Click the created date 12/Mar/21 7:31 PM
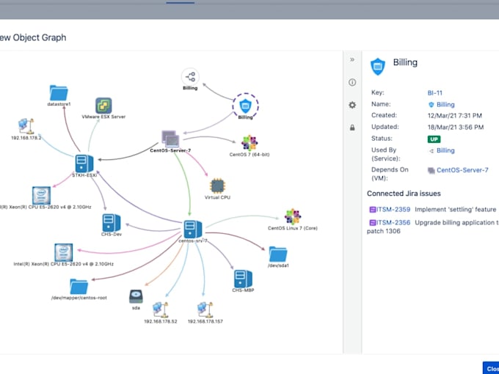Image resolution: width=499 pixels, height=374 pixels. 455,115
